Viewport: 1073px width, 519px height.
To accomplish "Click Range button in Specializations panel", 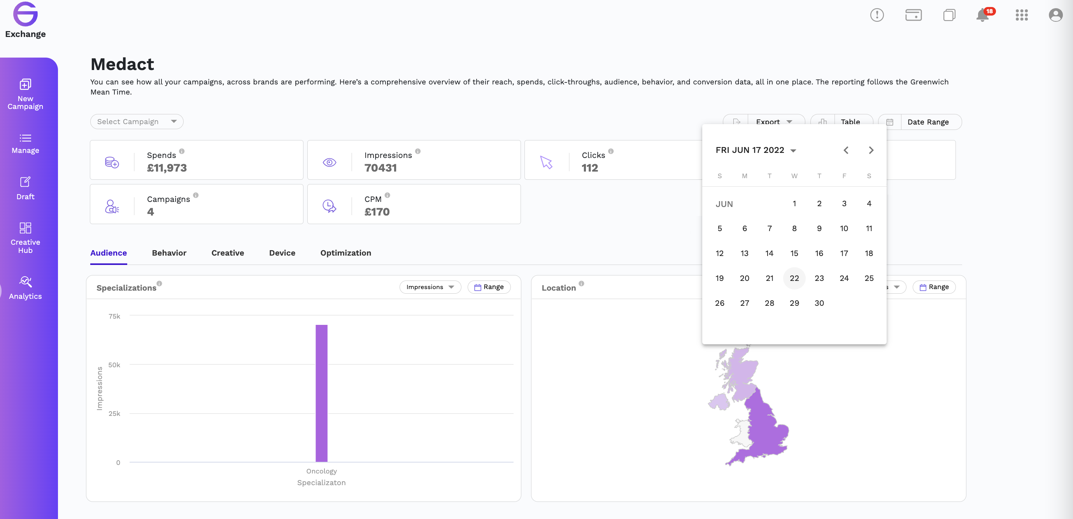I will point(489,287).
